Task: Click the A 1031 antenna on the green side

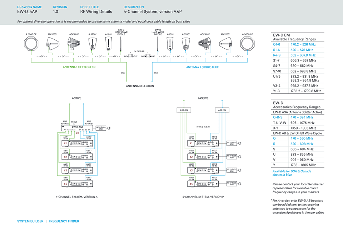Action: tap(108, 43)
